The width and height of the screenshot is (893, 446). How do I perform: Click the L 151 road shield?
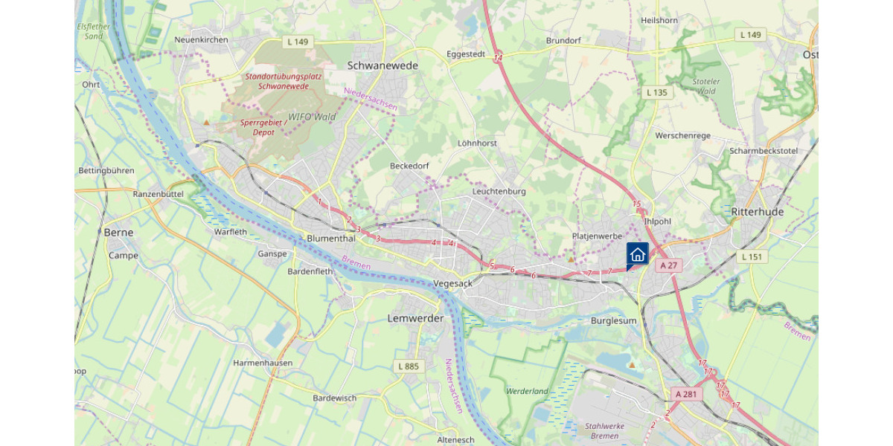click(752, 256)
